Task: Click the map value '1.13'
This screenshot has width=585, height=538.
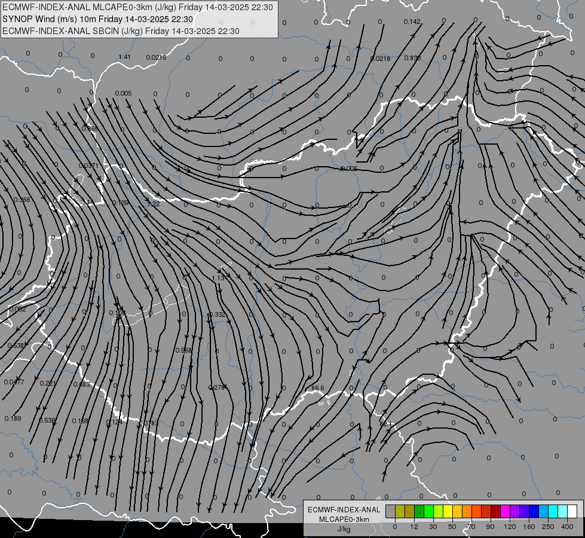Action: point(218,278)
